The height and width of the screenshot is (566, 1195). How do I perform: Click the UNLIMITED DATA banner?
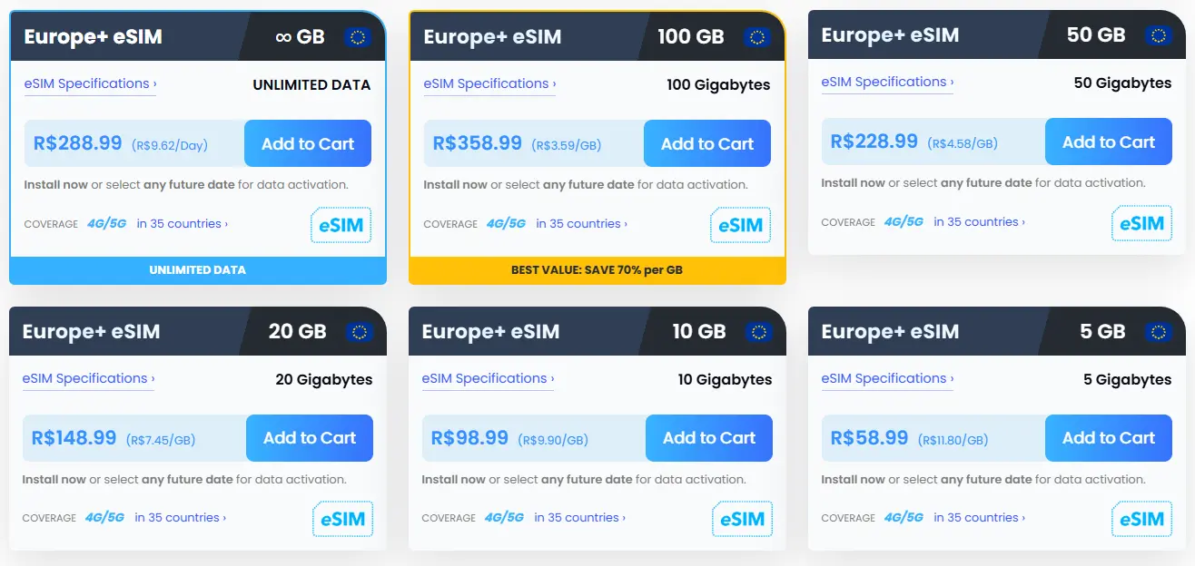coord(197,269)
